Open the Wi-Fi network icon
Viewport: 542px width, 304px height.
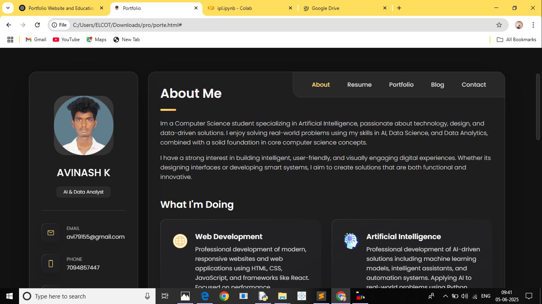475,296
